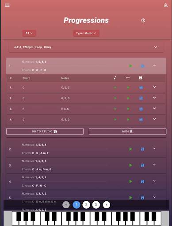Image resolution: width=172 pixels, height=226 pixels.
Task: Open the Type: Major dropdown
Action: tap(86, 33)
